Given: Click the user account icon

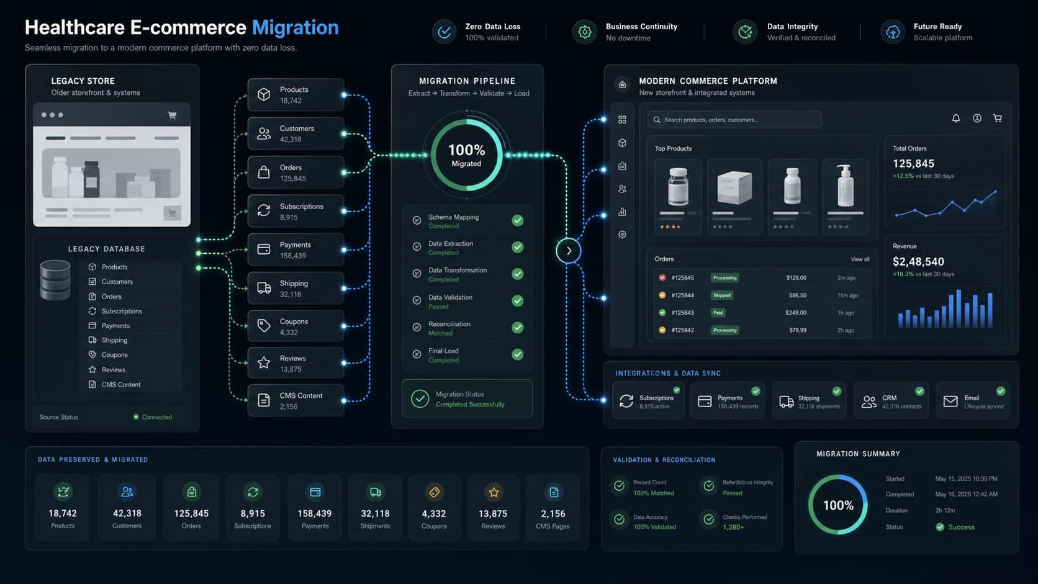Looking at the screenshot, I should coord(977,118).
